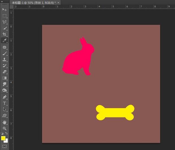Toggle Quick Mask mode
Image resolution: width=175 pixels, height=150 pixels.
(4, 146)
